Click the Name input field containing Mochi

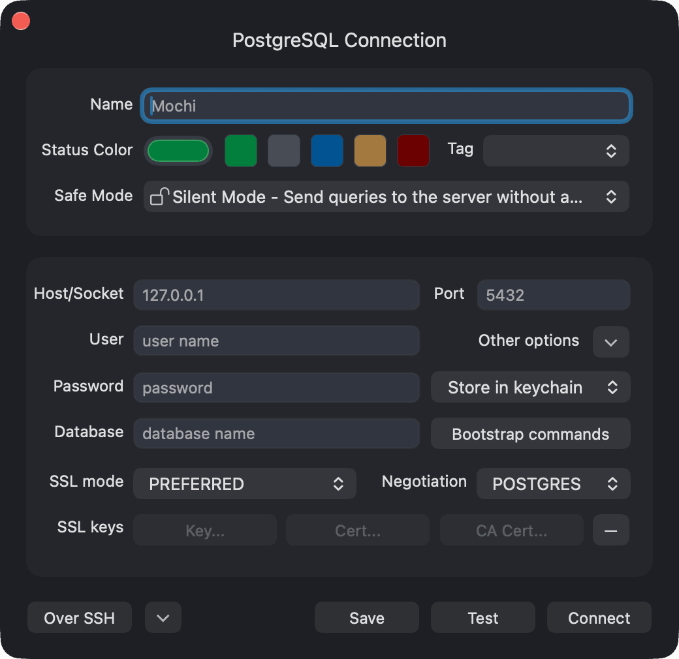[x=387, y=106]
